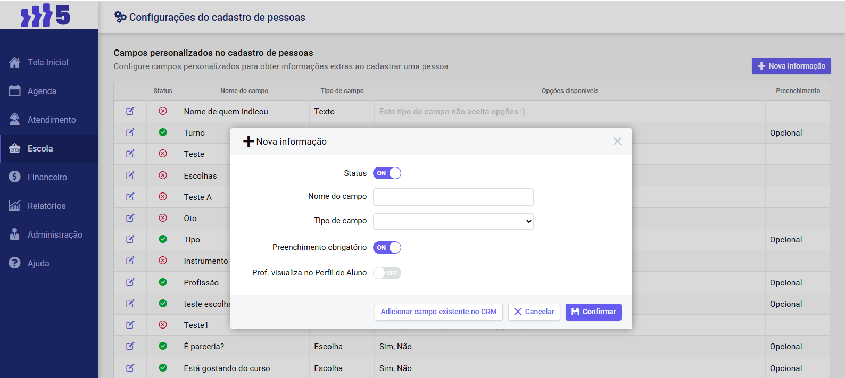Click green status icon for É parceria?
The image size is (845, 378).
click(x=163, y=346)
